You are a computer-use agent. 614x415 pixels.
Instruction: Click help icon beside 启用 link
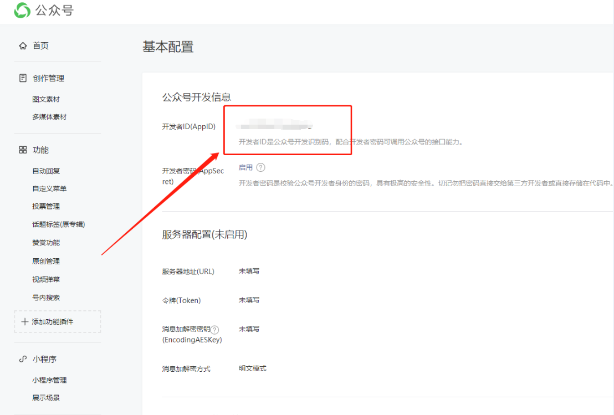click(x=260, y=167)
